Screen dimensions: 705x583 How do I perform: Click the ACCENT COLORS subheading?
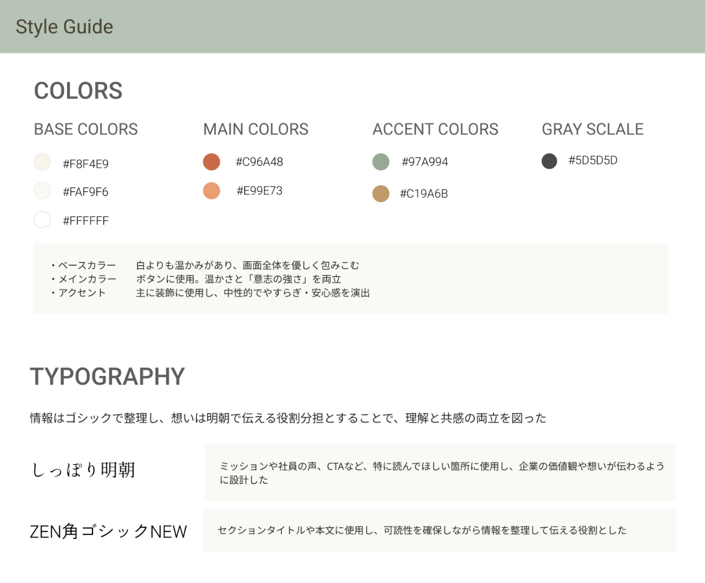click(x=435, y=129)
